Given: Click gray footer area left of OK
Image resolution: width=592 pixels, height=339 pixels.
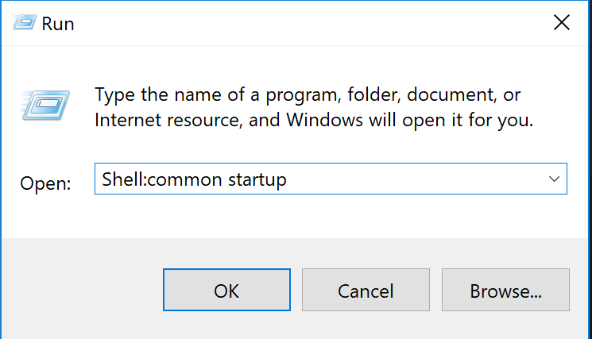Looking at the screenshot, I should [x=79, y=290].
